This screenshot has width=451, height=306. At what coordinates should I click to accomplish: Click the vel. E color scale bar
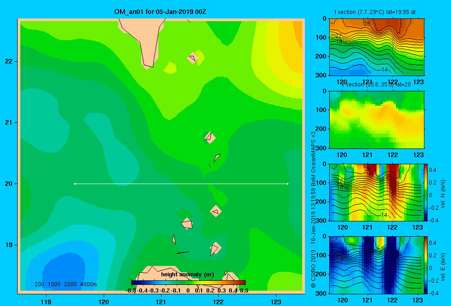426,265
